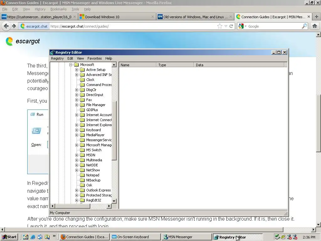
Task: Click the Clock folder icon
Action: (82, 80)
